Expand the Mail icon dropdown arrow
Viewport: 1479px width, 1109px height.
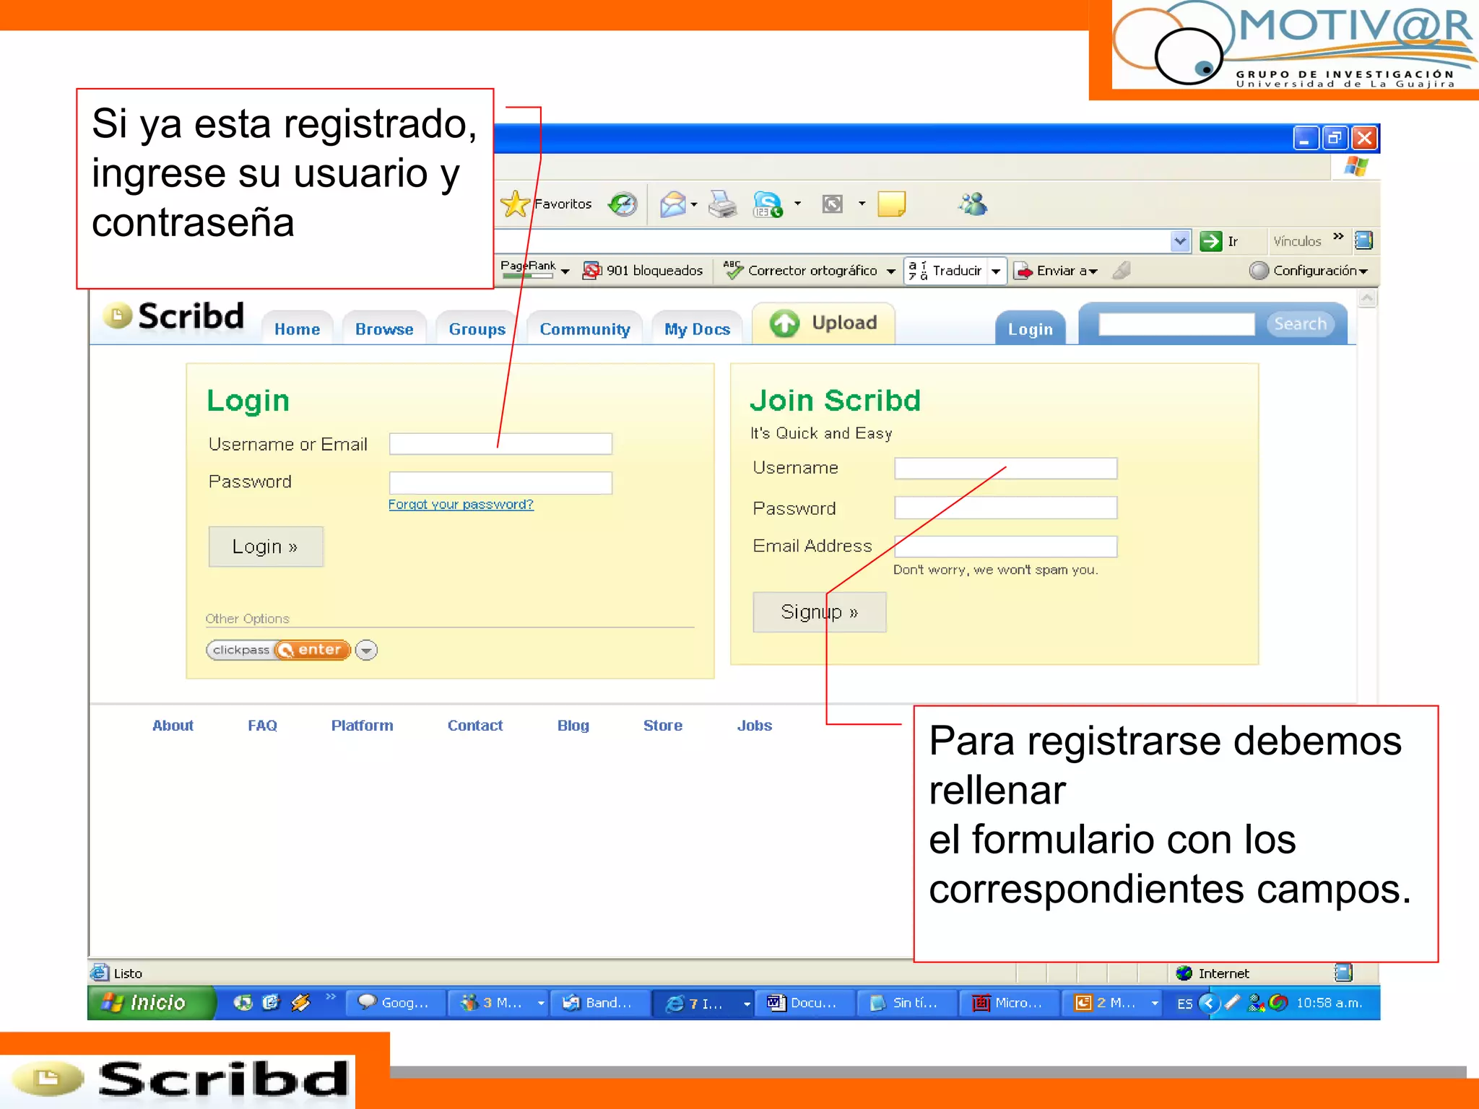(694, 205)
